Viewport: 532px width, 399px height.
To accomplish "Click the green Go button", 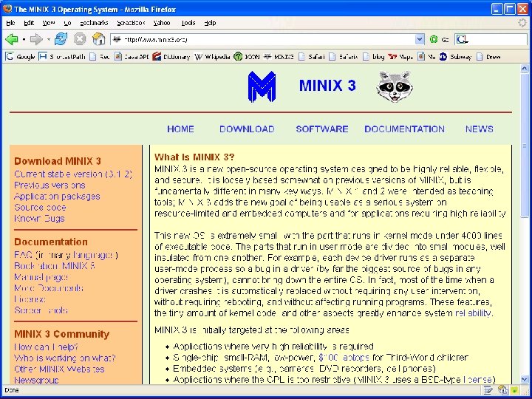I will [x=440, y=39].
